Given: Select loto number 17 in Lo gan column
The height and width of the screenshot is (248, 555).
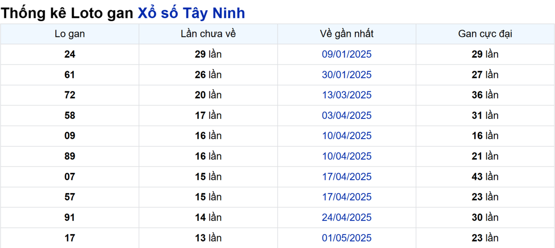Looking at the screenshot, I should tap(70, 238).
